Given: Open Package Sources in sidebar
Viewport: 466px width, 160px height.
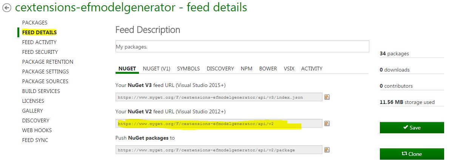Looking at the screenshot, I should [x=45, y=81].
